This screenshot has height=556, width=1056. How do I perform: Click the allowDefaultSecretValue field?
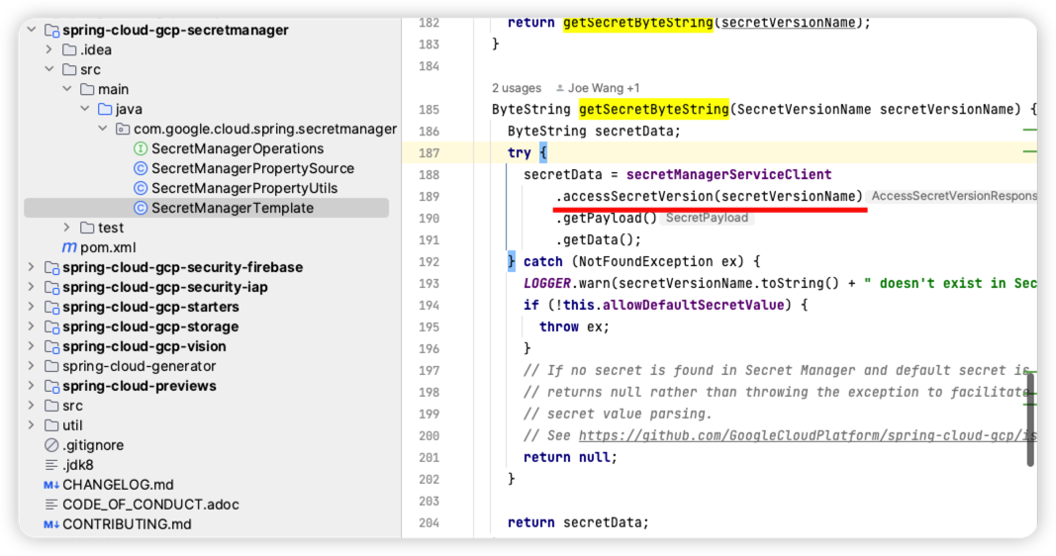[x=693, y=305]
